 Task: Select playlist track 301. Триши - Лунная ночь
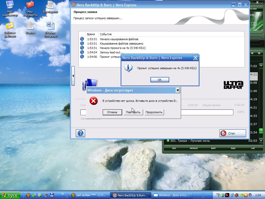212,141
